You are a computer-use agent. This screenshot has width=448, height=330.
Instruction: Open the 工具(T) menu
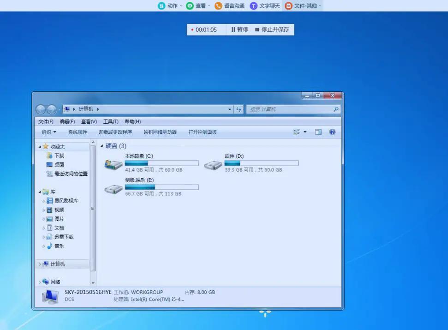point(111,122)
